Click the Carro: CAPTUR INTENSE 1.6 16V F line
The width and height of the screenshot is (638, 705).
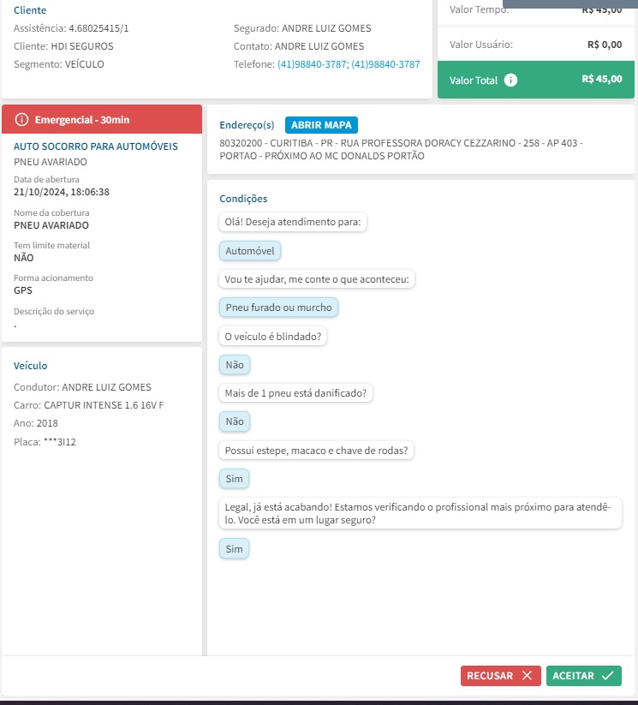tap(88, 405)
